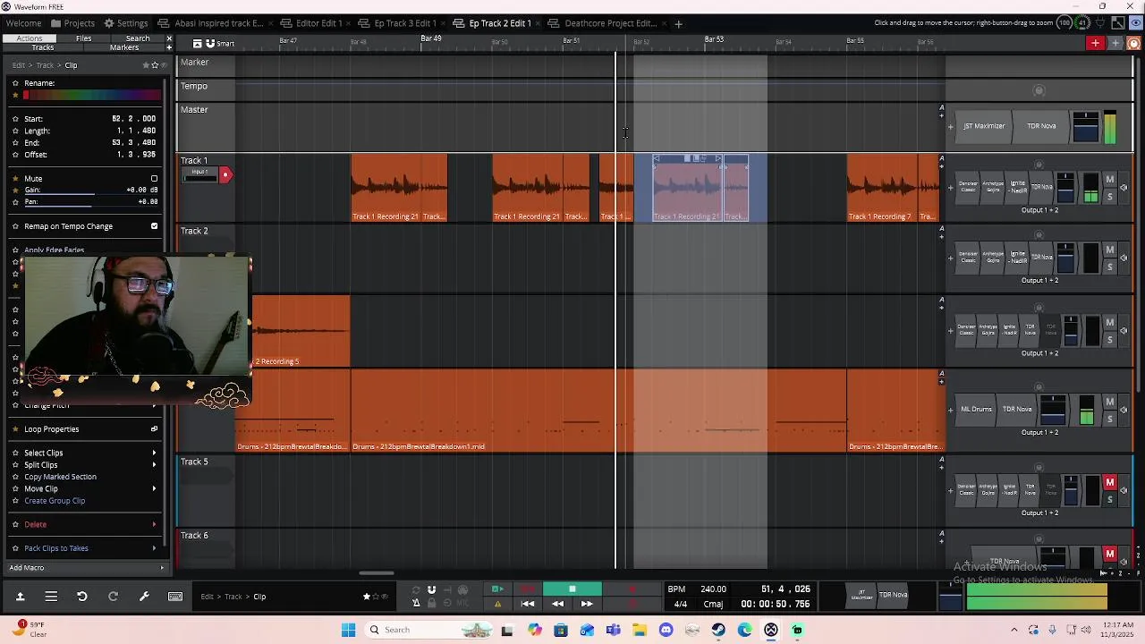Image resolution: width=1145 pixels, height=644 pixels.
Task: Click the Redo icon in bottom toolbar
Action: [113, 597]
